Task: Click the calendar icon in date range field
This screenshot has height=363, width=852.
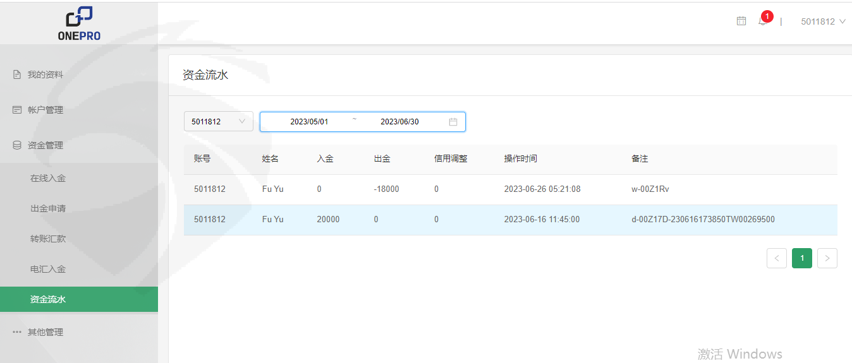Action: tap(453, 122)
